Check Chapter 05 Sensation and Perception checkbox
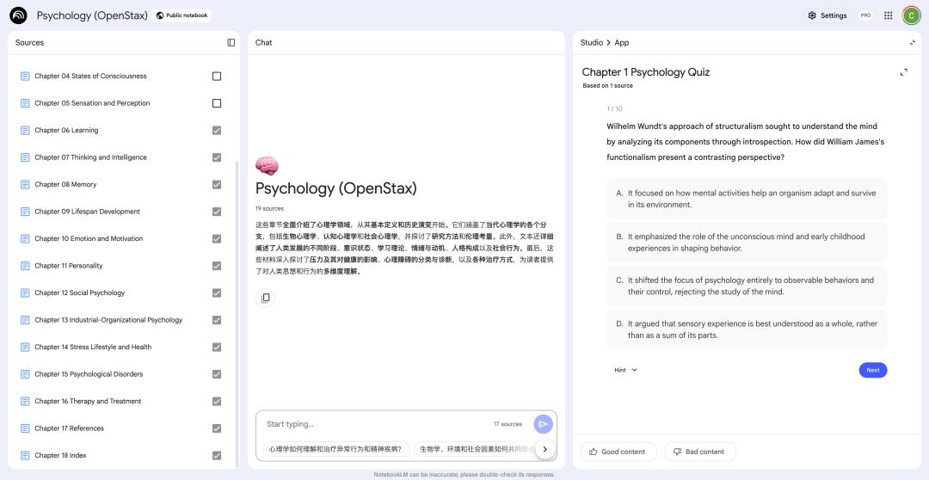This screenshot has width=929, height=480. point(217,103)
